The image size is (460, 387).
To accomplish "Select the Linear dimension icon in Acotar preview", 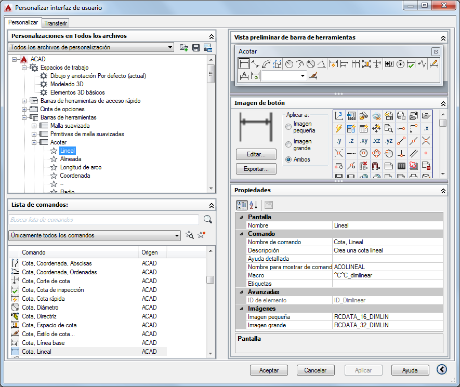I will pyautogui.click(x=244, y=63).
